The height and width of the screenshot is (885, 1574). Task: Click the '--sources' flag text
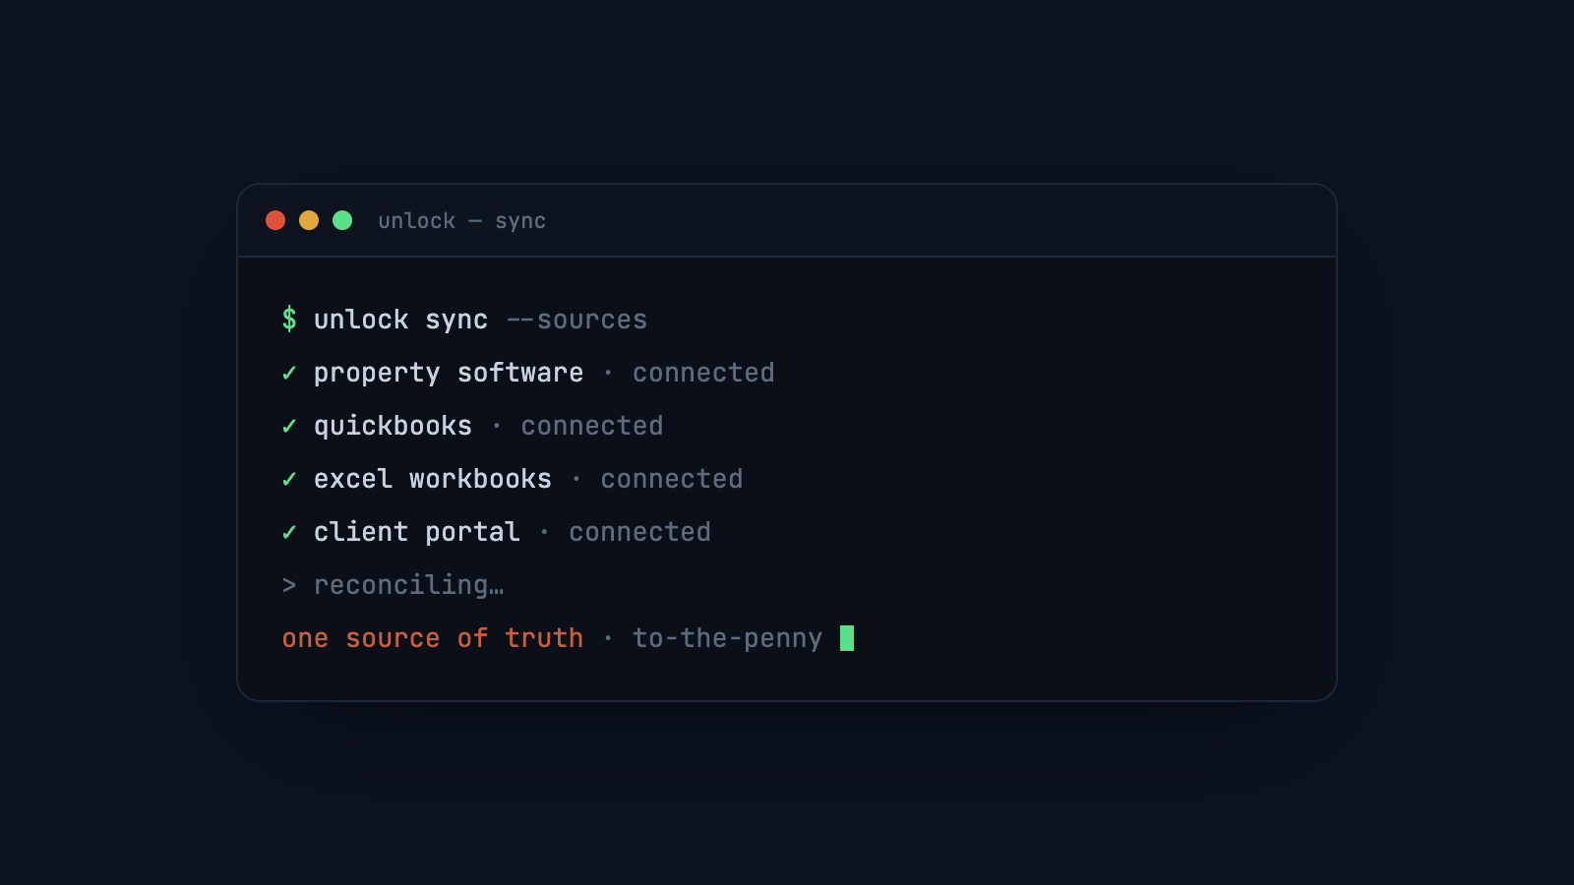[576, 320]
